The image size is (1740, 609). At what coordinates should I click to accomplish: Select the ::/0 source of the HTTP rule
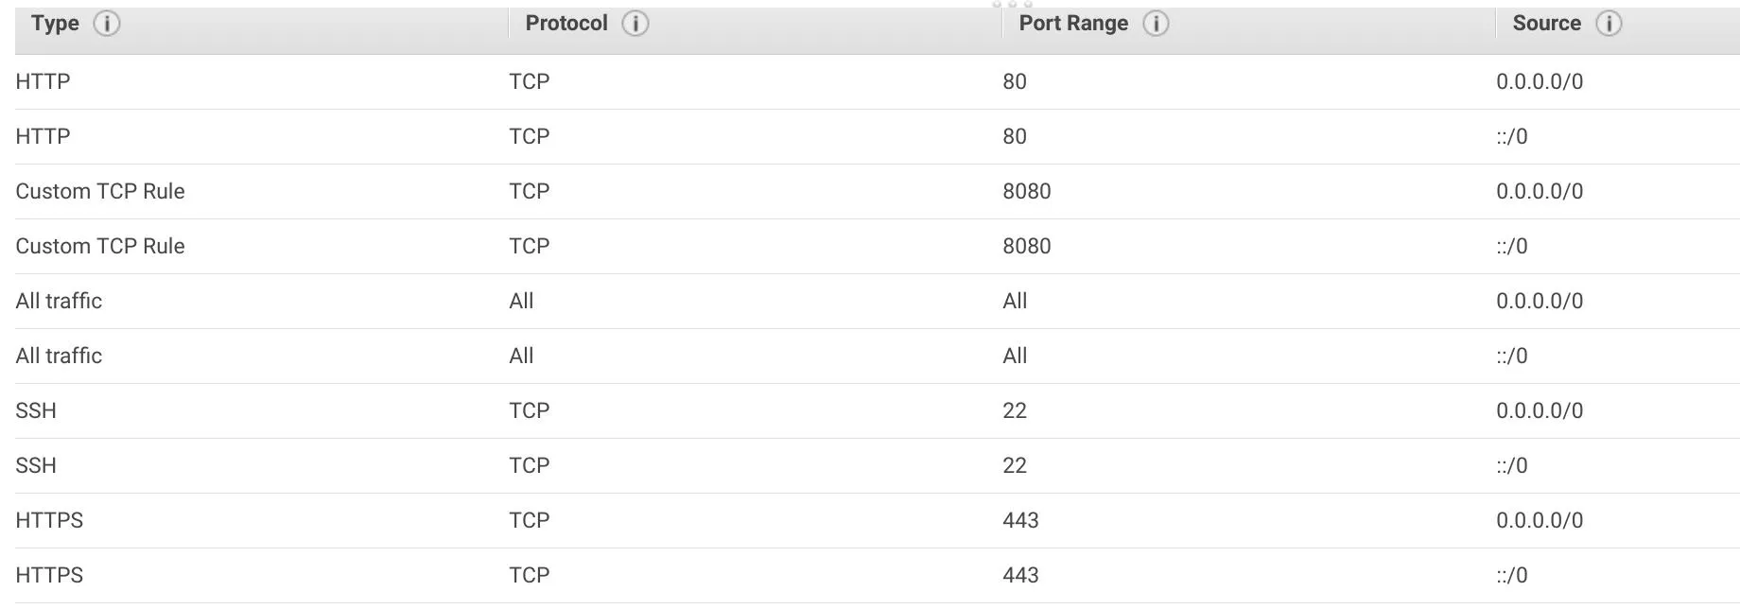click(1511, 136)
